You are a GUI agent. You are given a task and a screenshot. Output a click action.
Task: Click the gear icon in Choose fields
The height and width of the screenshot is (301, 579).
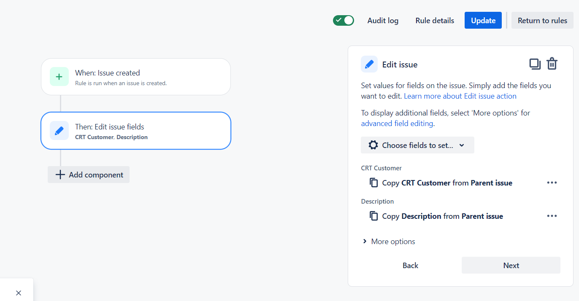pos(373,145)
